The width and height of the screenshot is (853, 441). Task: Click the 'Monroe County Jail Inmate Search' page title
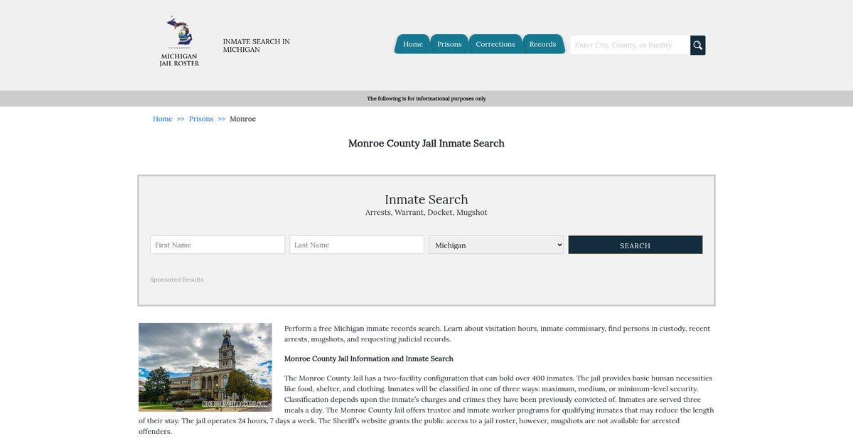click(426, 144)
